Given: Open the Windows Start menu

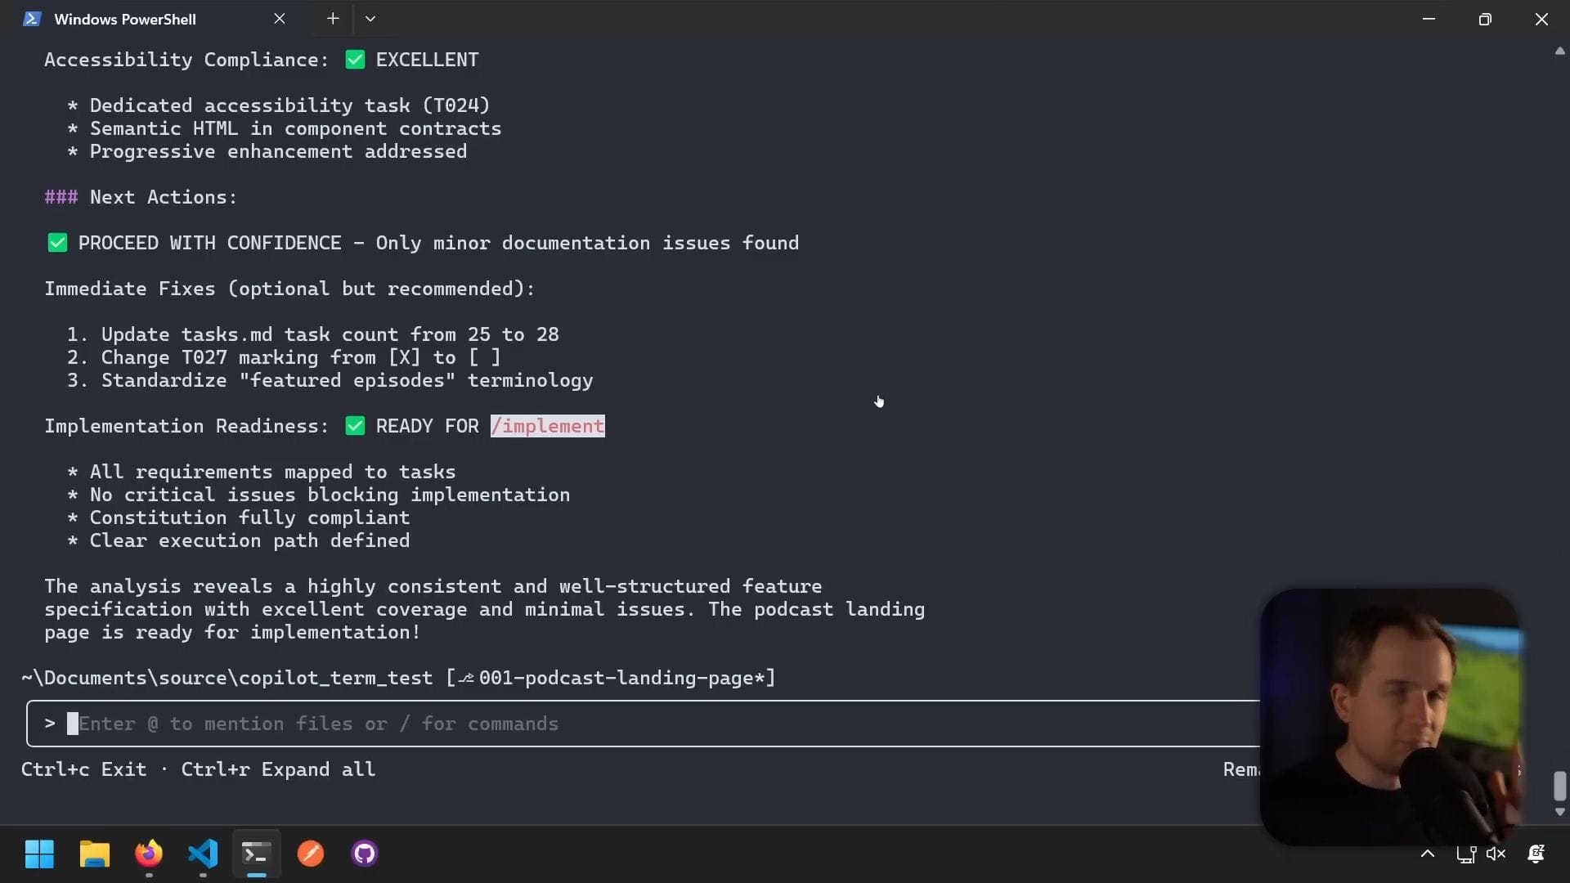Looking at the screenshot, I should click(x=39, y=854).
